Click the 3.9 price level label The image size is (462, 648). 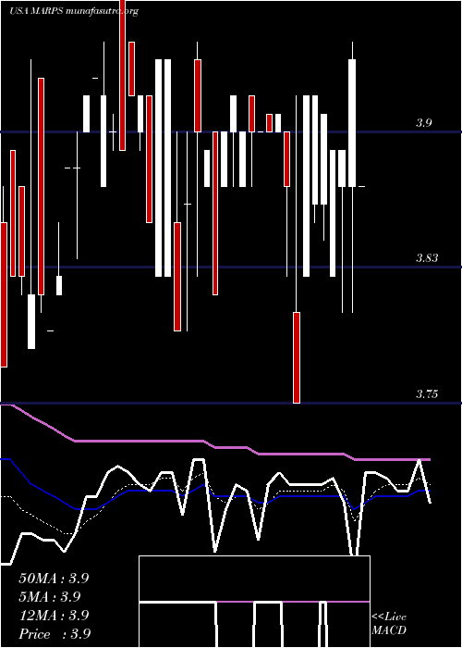click(423, 123)
